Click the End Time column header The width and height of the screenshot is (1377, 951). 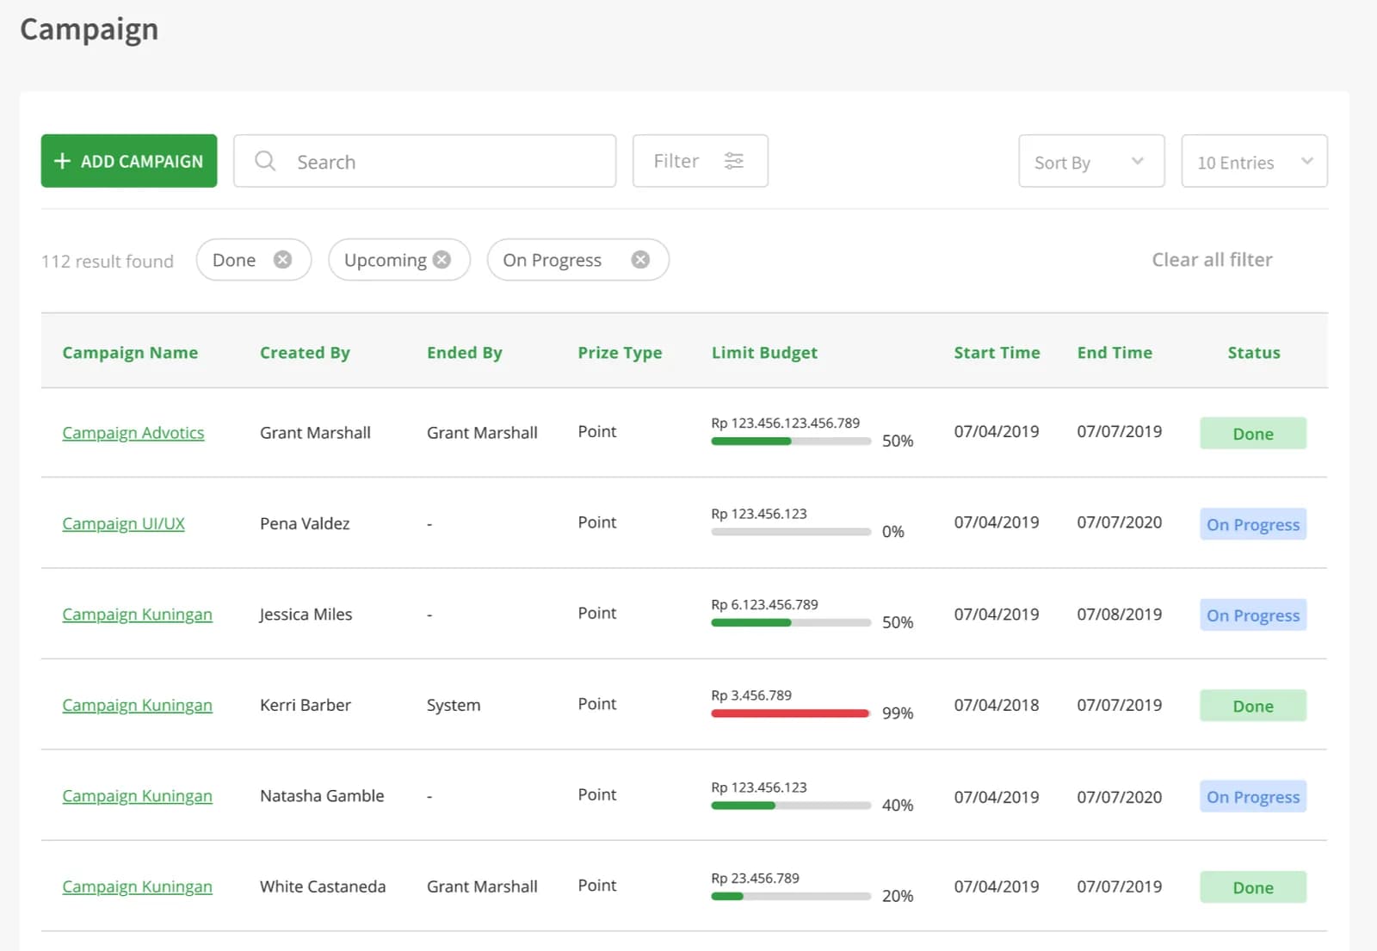(x=1115, y=353)
